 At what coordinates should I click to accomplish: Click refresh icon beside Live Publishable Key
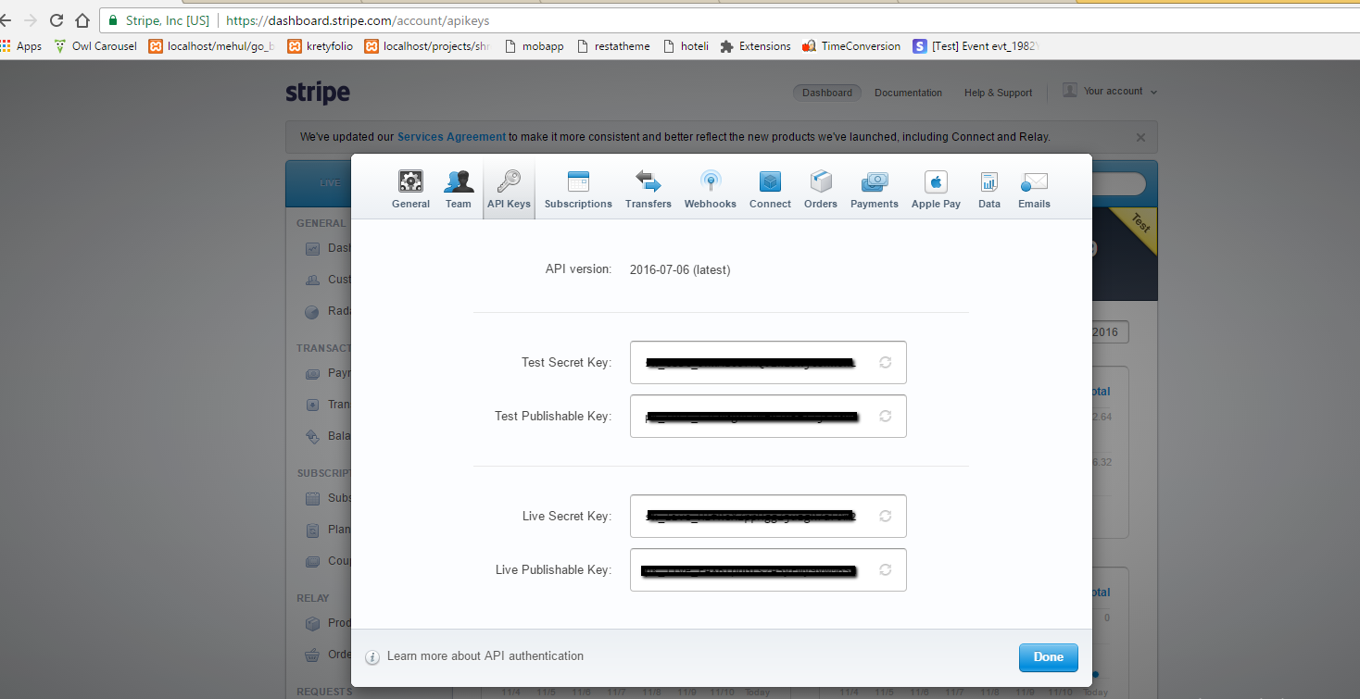tap(885, 569)
